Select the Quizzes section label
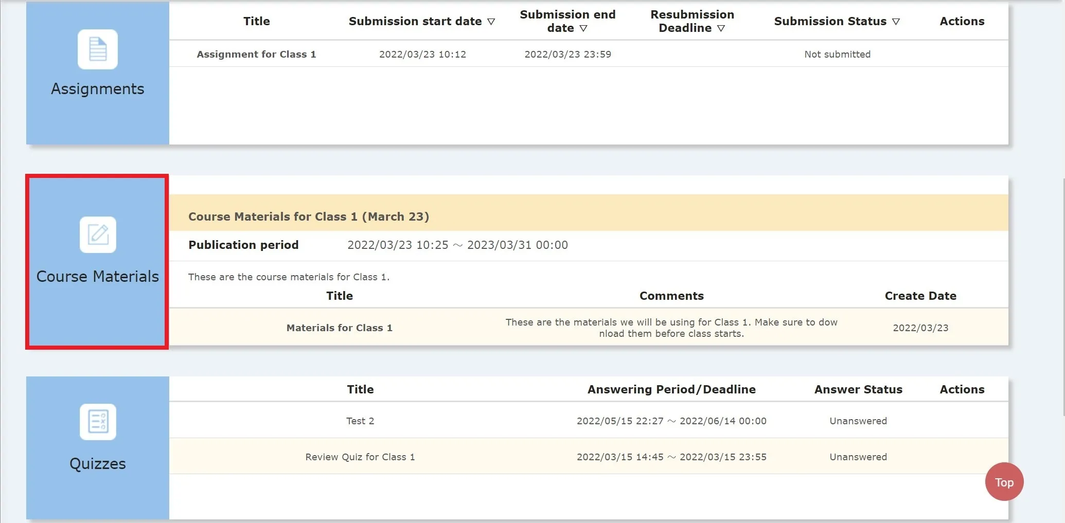The image size is (1065, 523). coord(98,463)
